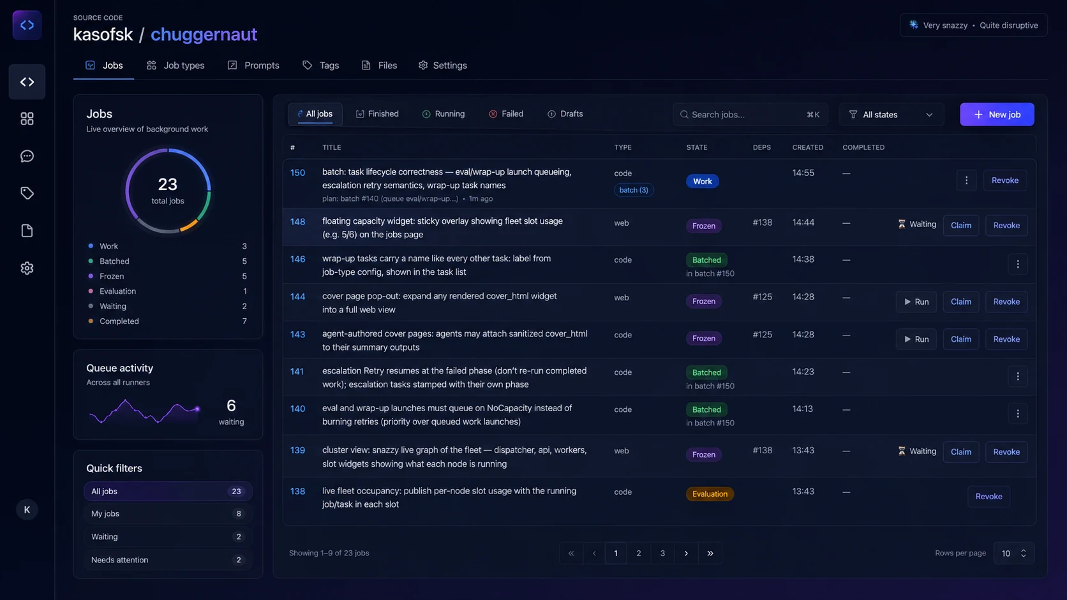The image size is (1067, 600).
Task: Open the source code sidebar icon
Action: tap(27, 82)
